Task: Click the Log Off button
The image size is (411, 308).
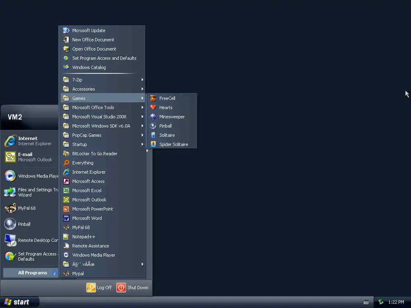Action: 99,288
